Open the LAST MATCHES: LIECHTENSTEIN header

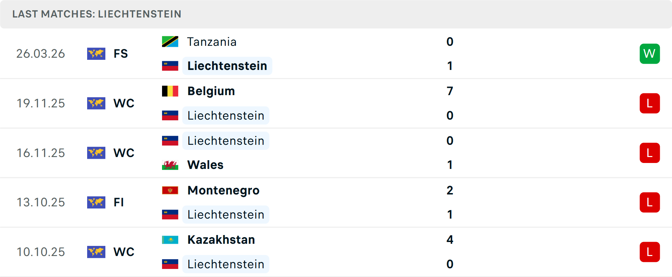pos(97,14)
